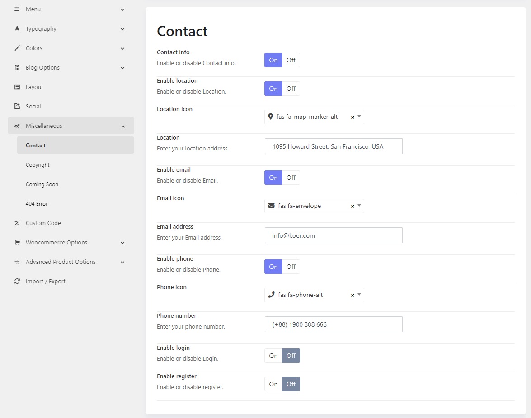Screen dimensions: 531x418
Task: Click the Phone number input field
Action: tap(334, 324)
